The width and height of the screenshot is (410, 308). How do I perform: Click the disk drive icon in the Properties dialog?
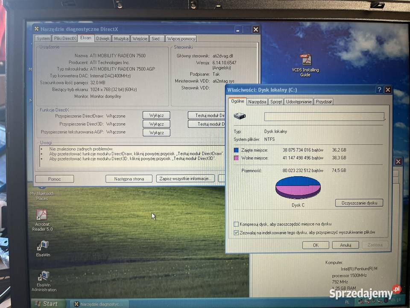click(x=240, y=116)
